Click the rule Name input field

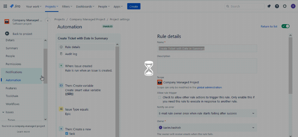(207, 48)
